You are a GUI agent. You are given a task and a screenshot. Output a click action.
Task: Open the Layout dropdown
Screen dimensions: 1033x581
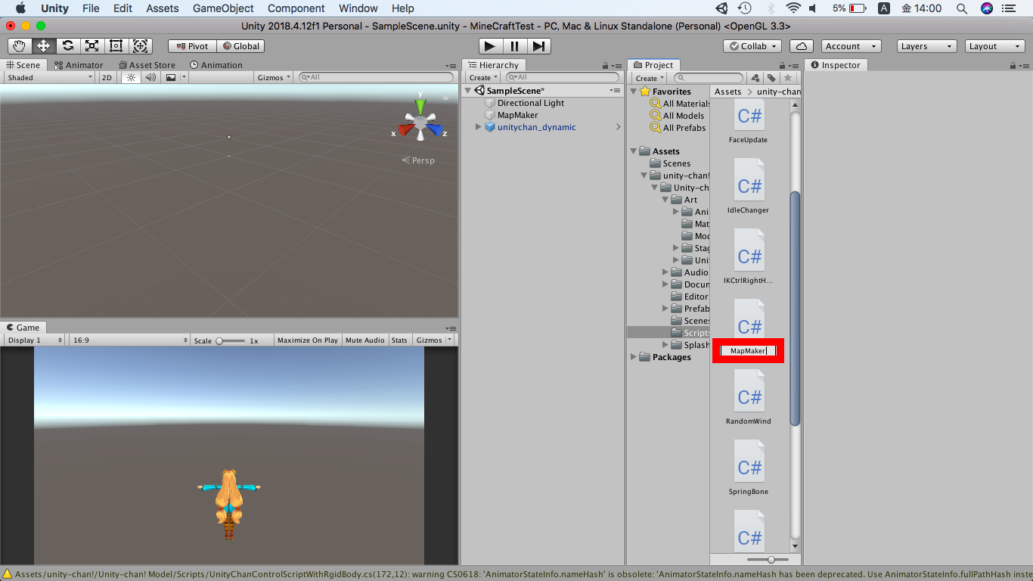(995, 46)
